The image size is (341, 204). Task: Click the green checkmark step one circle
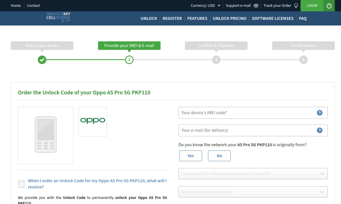(42, 60)
